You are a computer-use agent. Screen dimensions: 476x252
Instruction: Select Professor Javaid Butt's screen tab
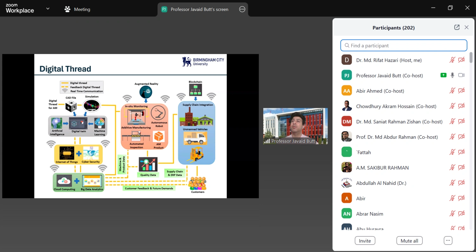199,9
